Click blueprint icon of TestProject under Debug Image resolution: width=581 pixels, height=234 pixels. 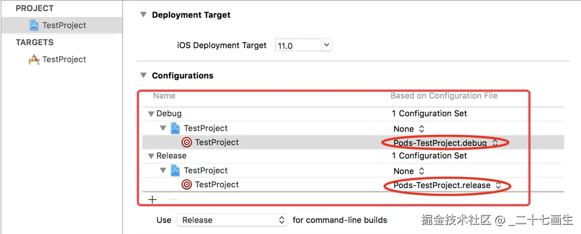[175, 128]
